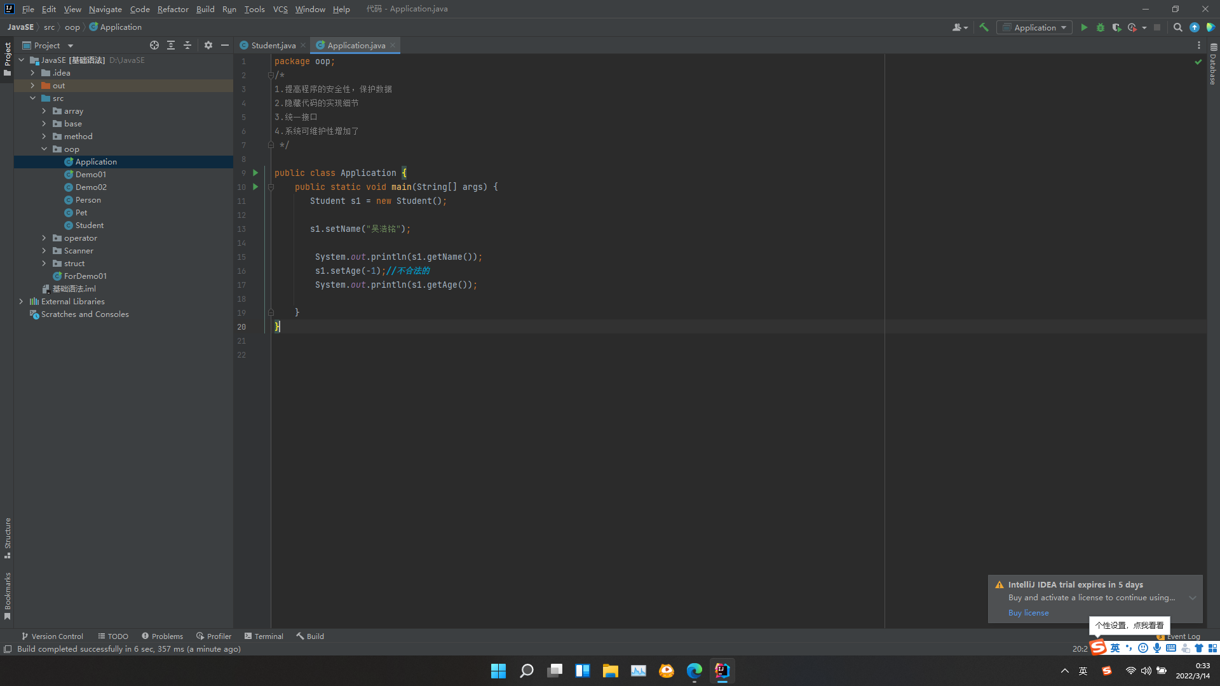The image size is (1220, 686).
Task: Click the Debug bug icon
Action: [x=1101, y=27]
